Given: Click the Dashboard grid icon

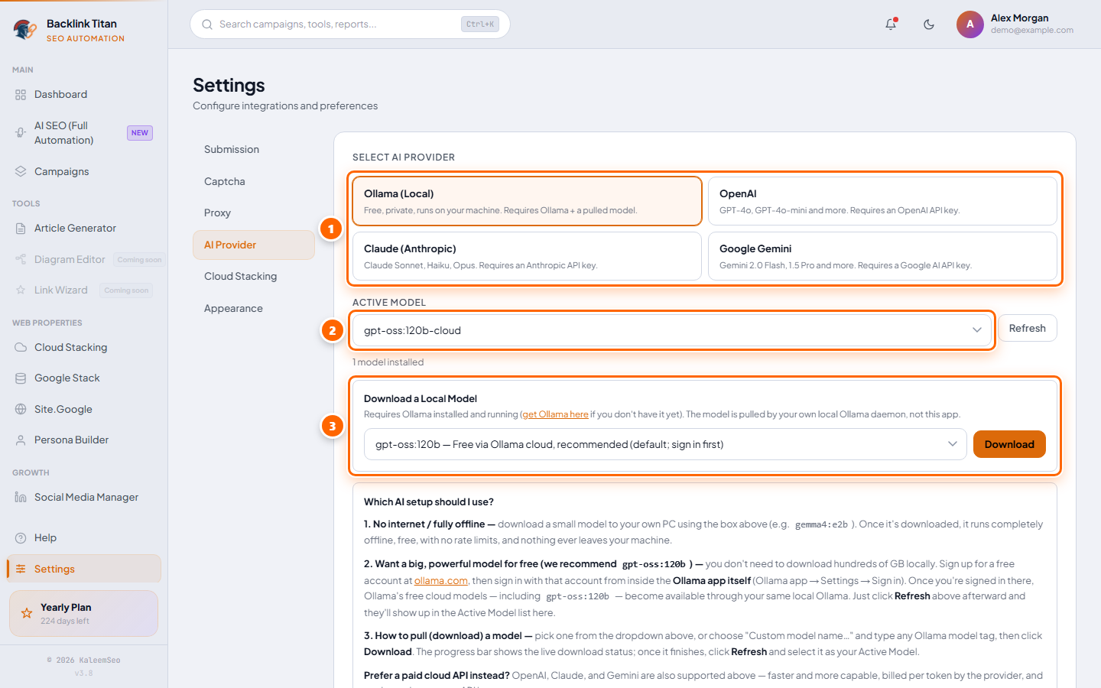Looking at the screenshot, I should (x=21, y=95).
